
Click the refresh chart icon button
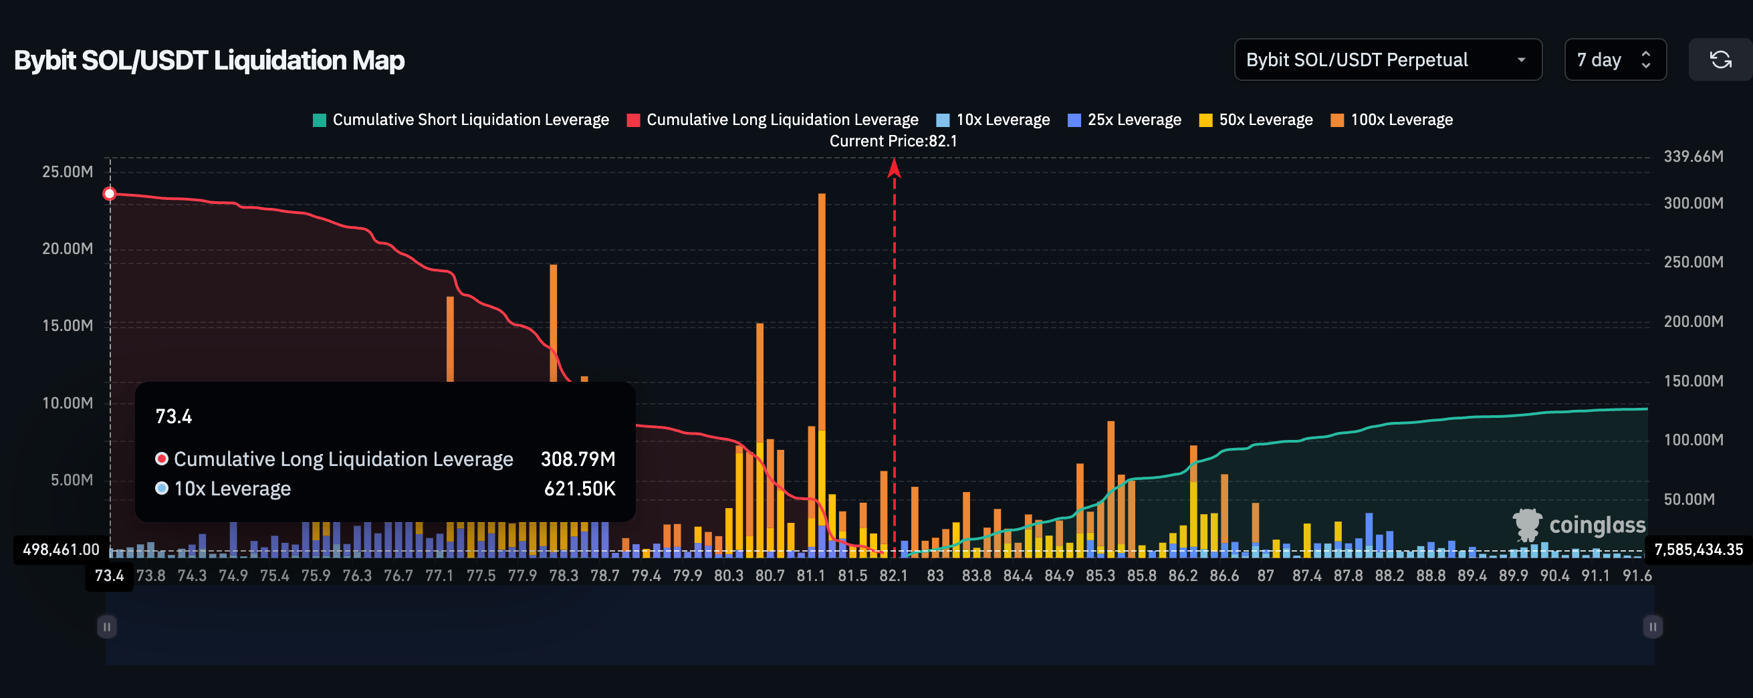pyautogui.click(x=1720, y=60)
